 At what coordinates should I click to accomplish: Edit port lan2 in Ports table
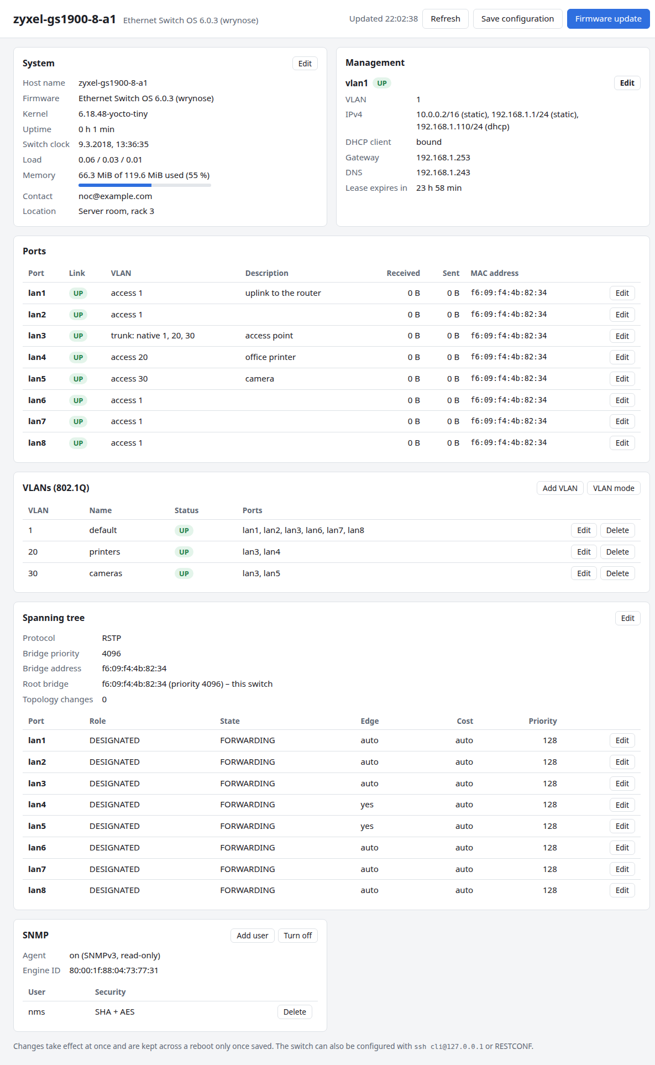click(622, 315)
